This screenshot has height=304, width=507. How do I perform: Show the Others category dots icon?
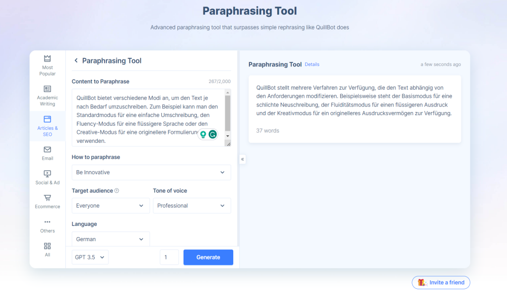(47, 222)
